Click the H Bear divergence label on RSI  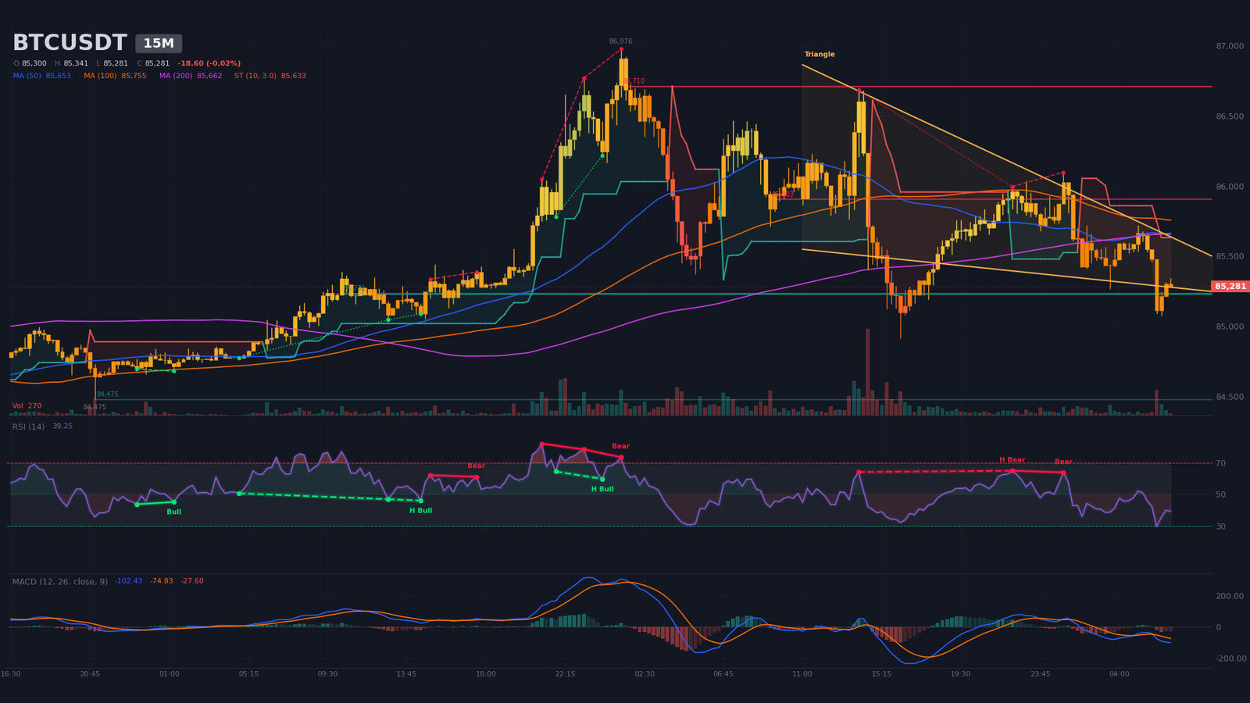(1012, 460)
